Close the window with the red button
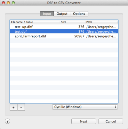This screenshot has width=128, height=129. pos(4,3)
